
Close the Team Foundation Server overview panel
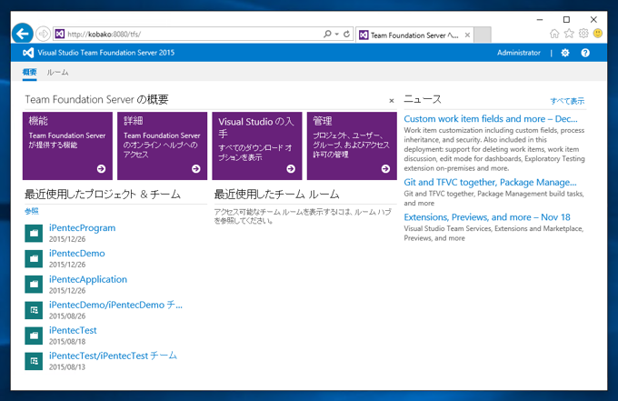pos(392,101)
